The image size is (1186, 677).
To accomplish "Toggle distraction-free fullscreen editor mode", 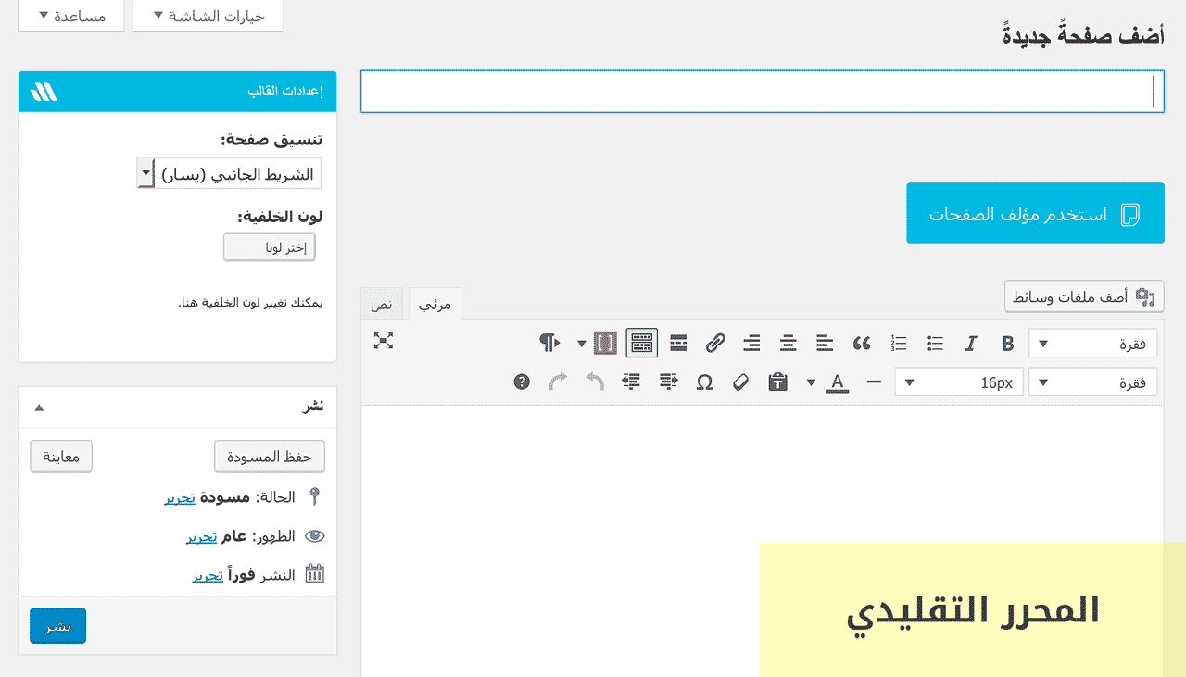I will point(384,341).
